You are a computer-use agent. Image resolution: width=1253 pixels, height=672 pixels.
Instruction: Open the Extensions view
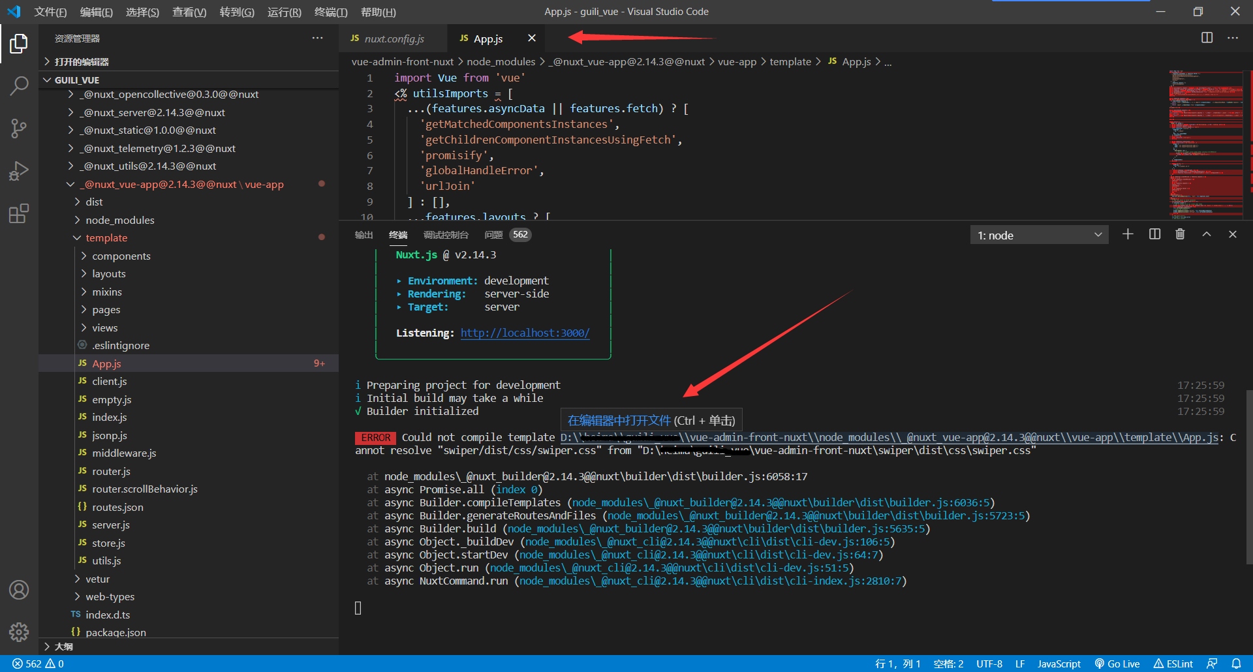[x=19, y=213]
